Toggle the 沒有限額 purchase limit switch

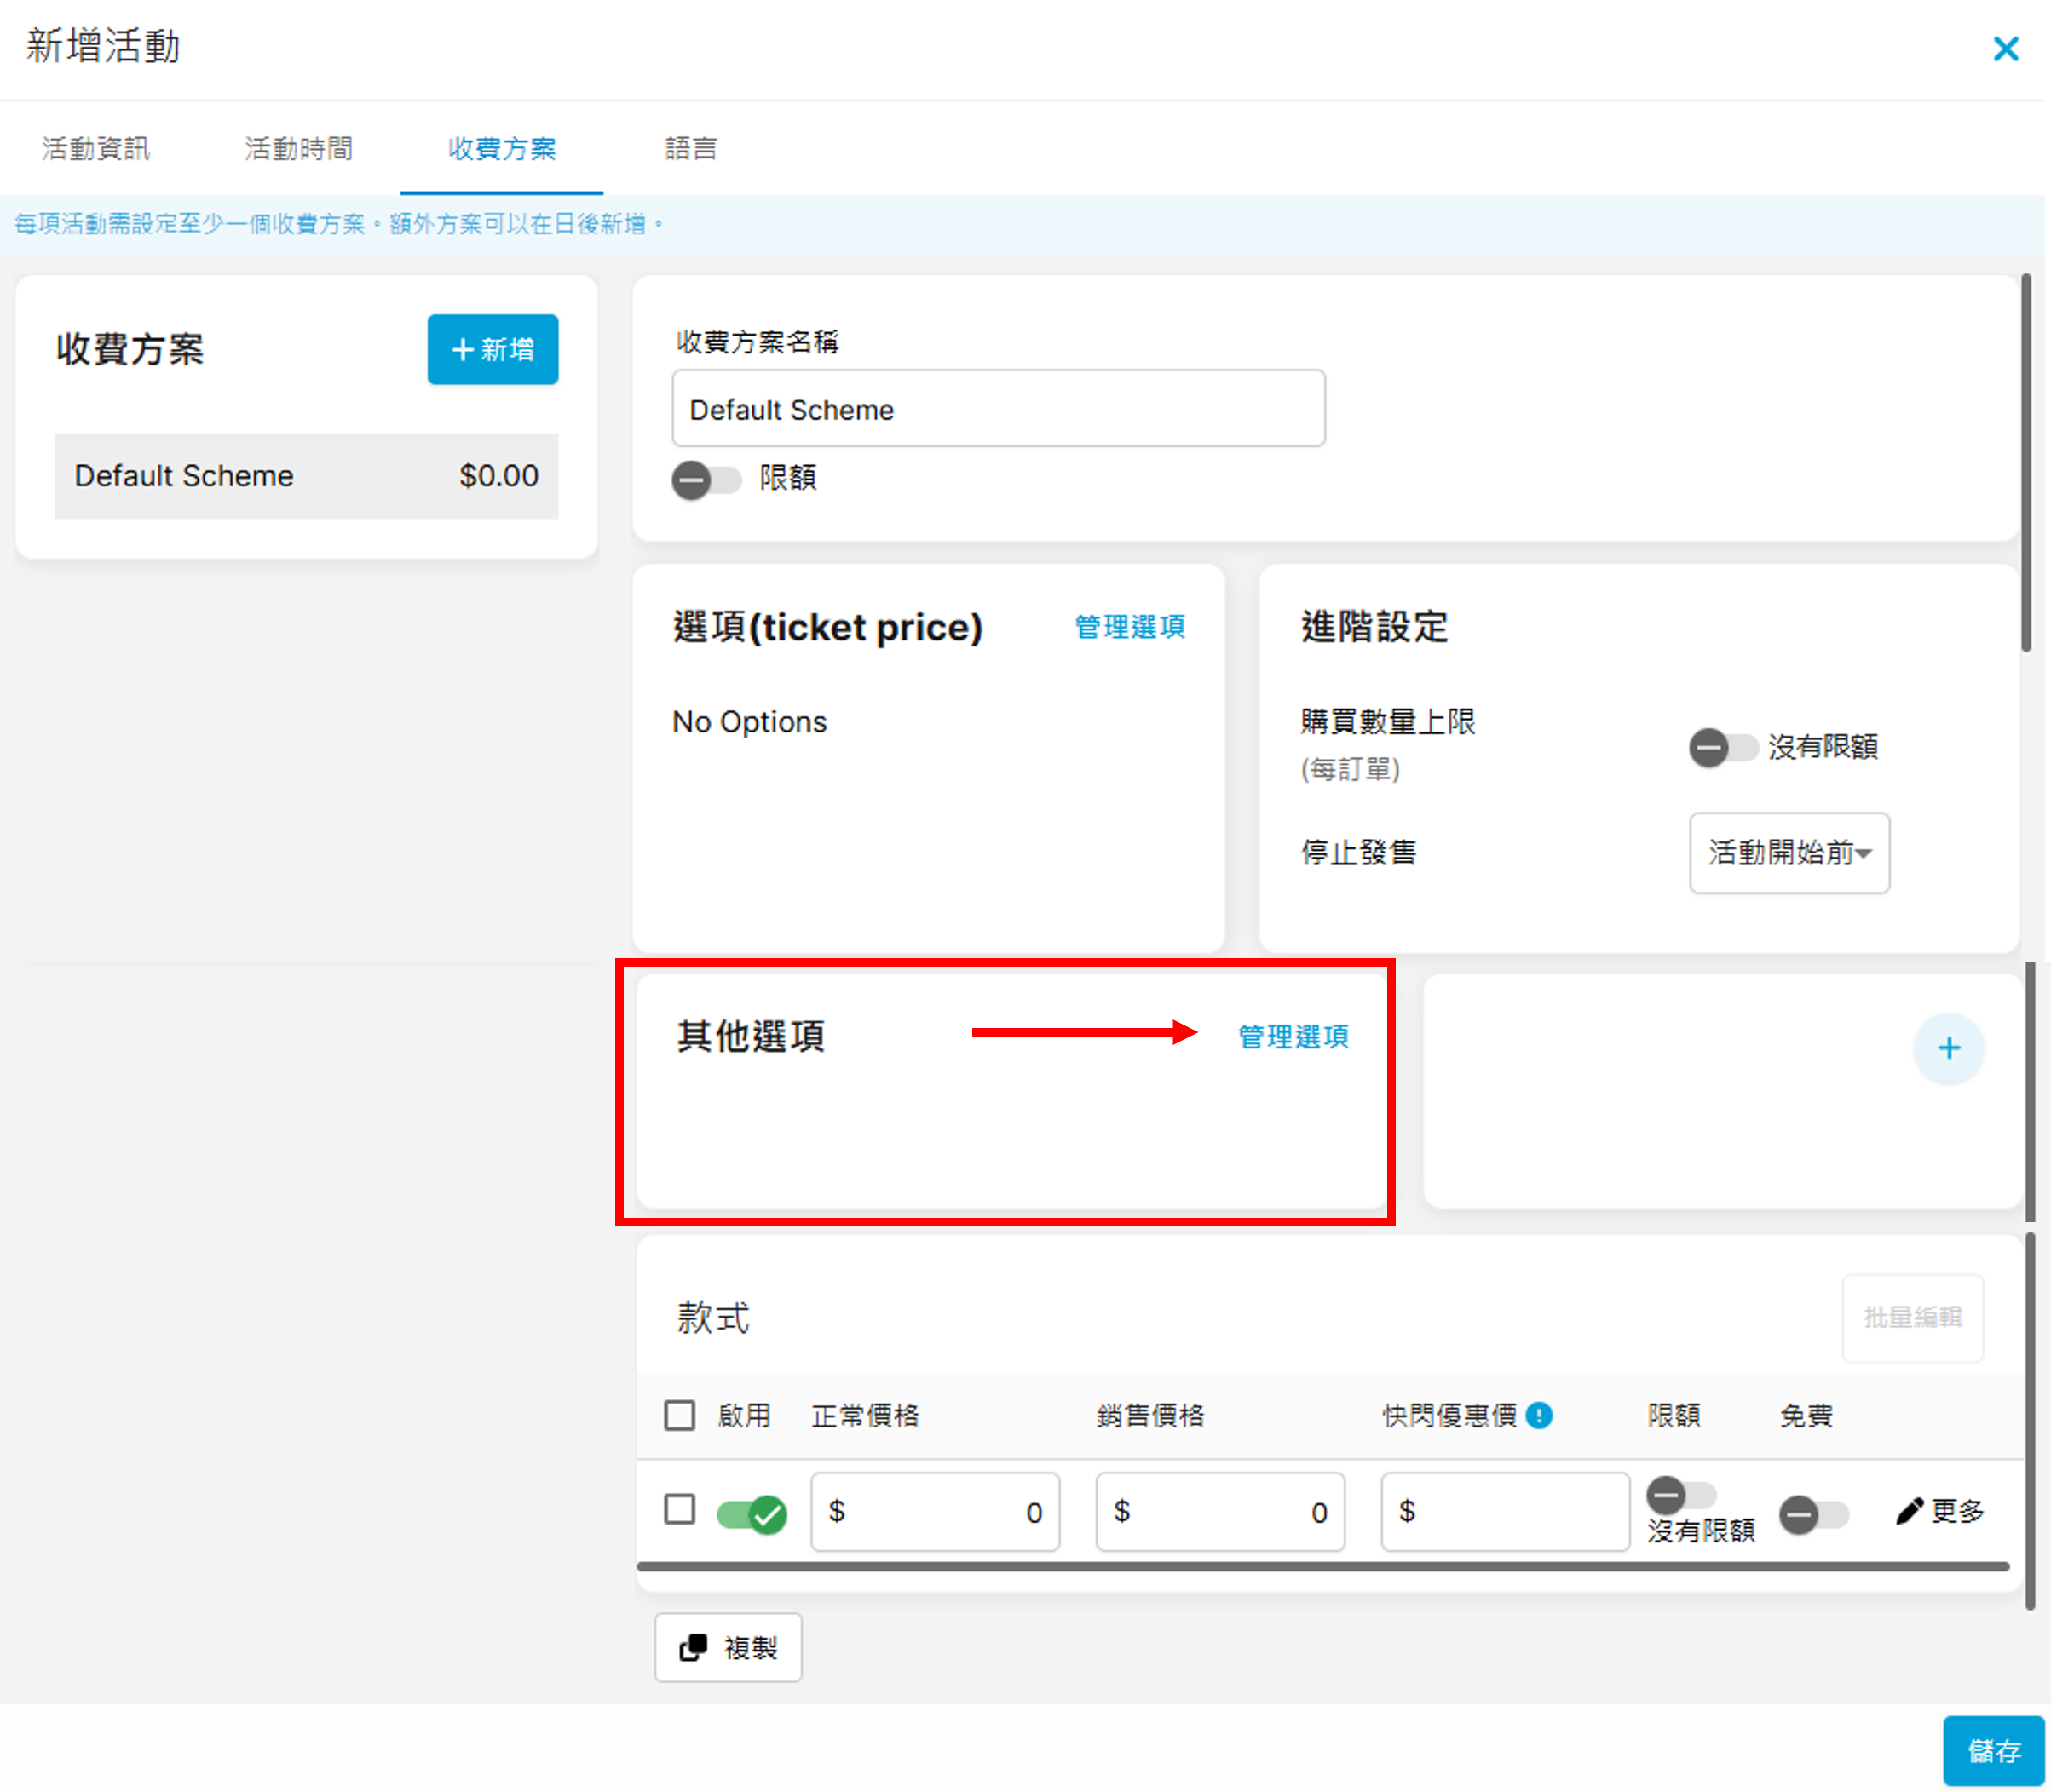[1722, 747]
